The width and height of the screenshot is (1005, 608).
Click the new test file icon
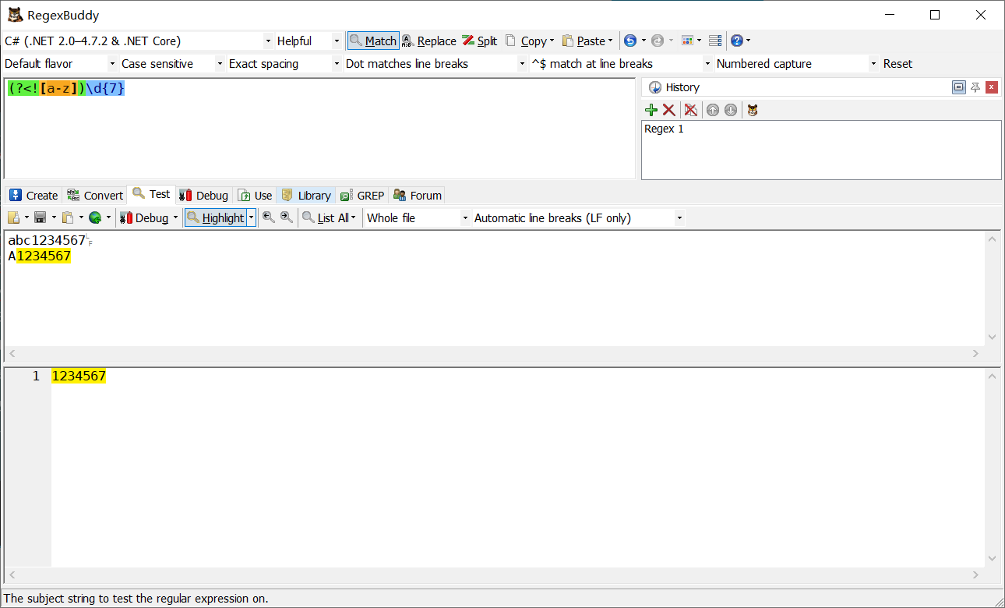(13, 217)
